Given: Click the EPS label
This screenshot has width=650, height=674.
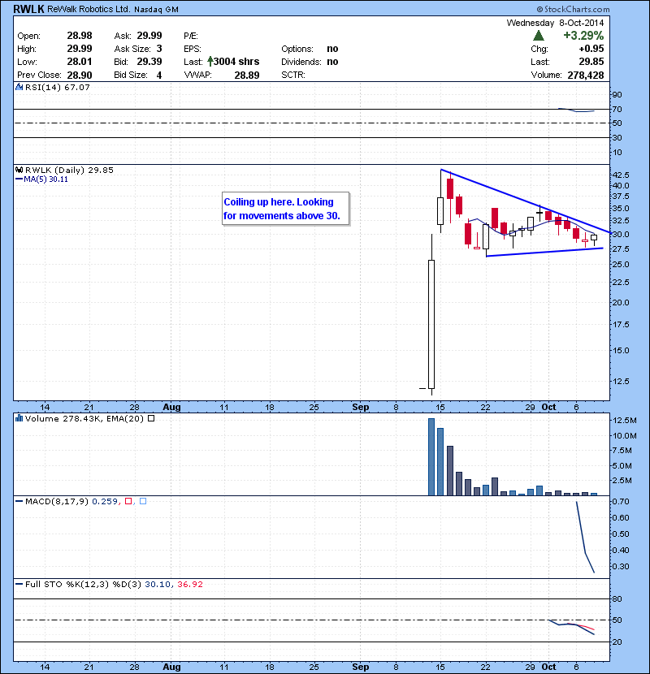Looking at the screenshot, I should [193, 49].
